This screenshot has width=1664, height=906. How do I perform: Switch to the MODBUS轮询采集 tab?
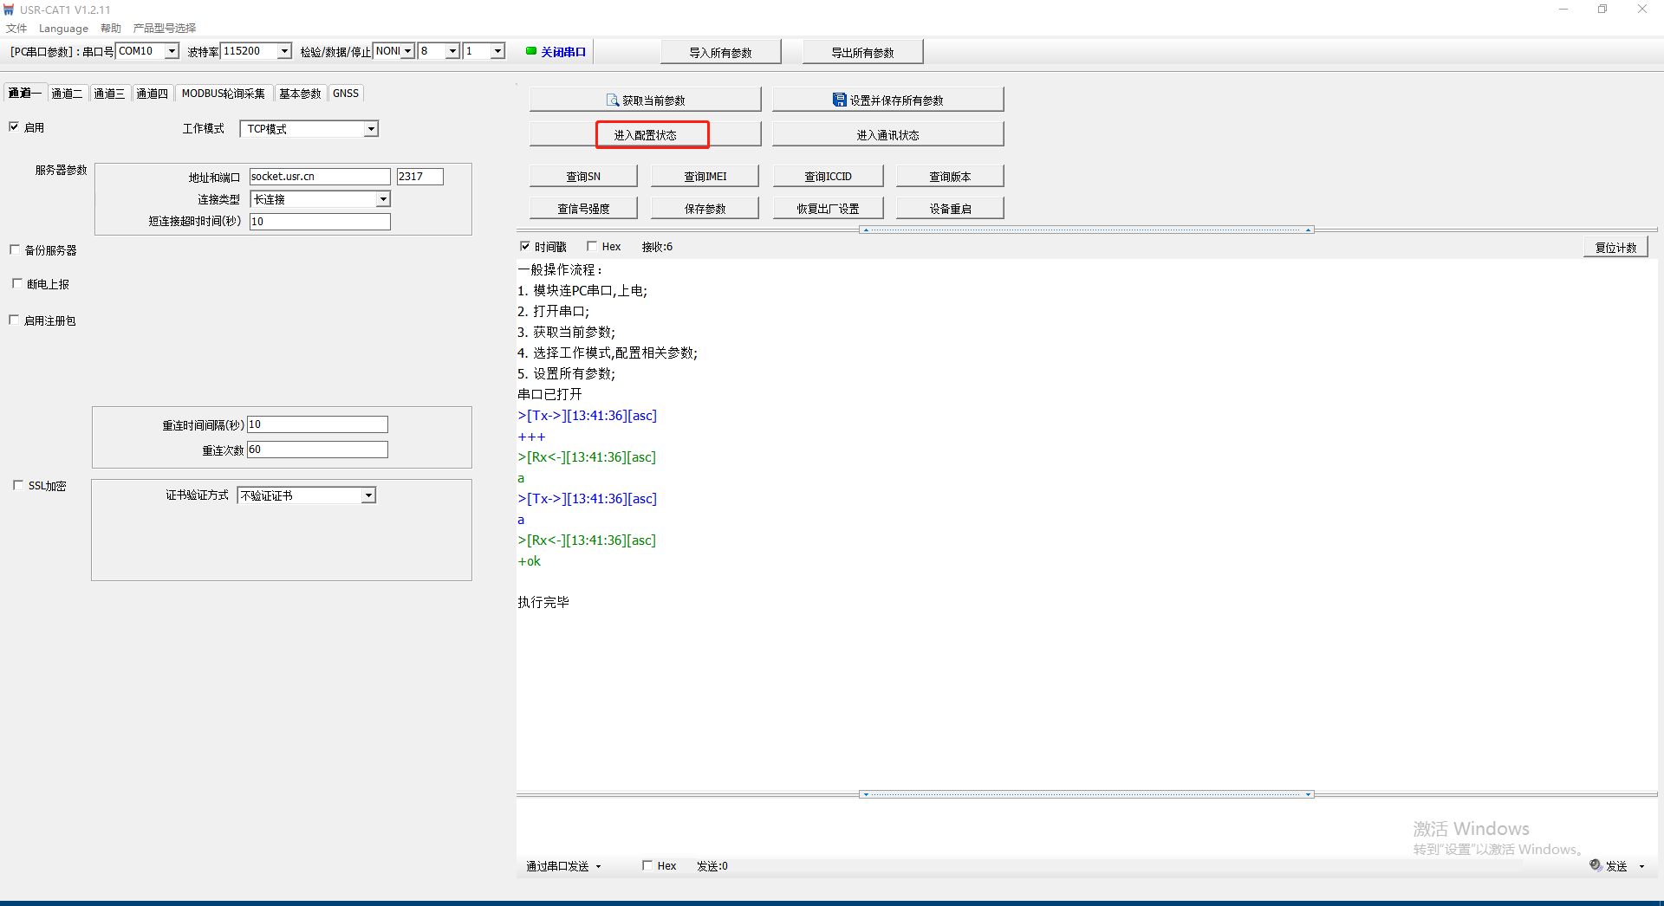click(223, 94)
